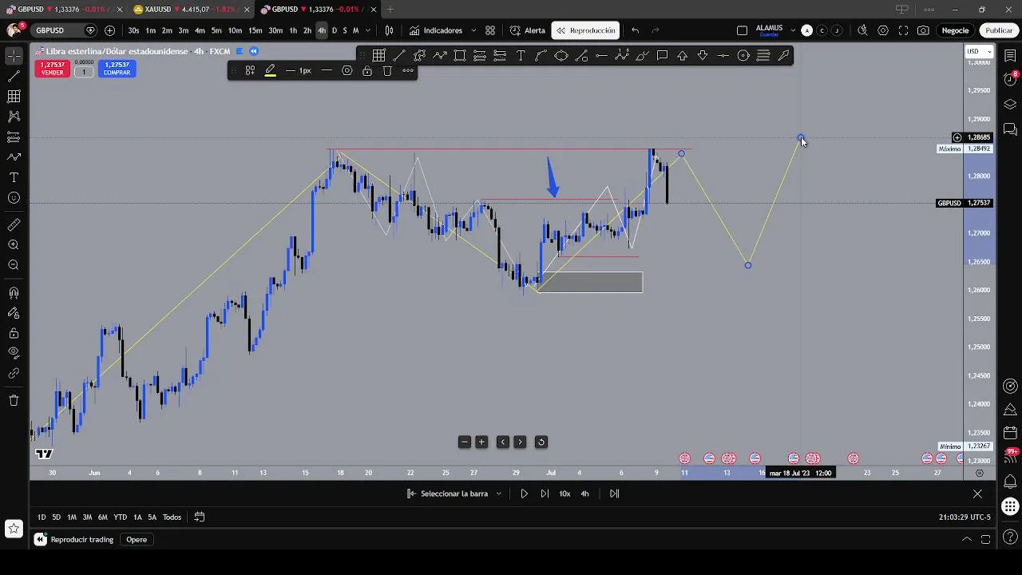
Task: Step forward one bar in replay
Action: (545, 494)
